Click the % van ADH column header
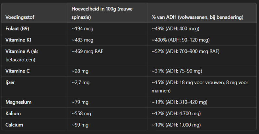 (x=197, y=17)
